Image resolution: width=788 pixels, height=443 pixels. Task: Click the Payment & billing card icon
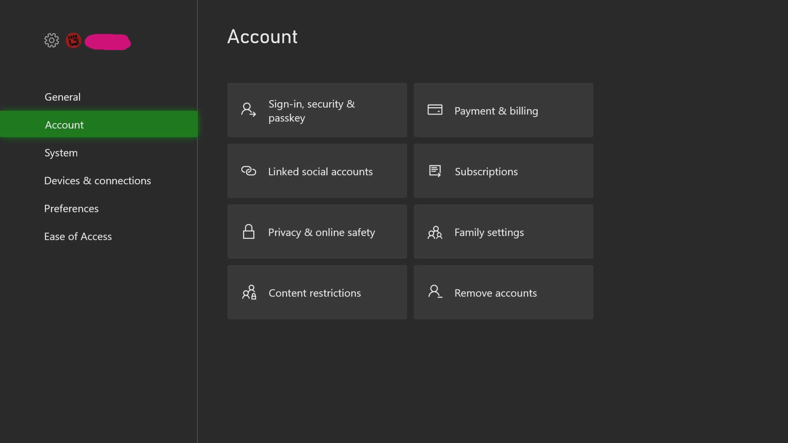(x=435, y=110)
